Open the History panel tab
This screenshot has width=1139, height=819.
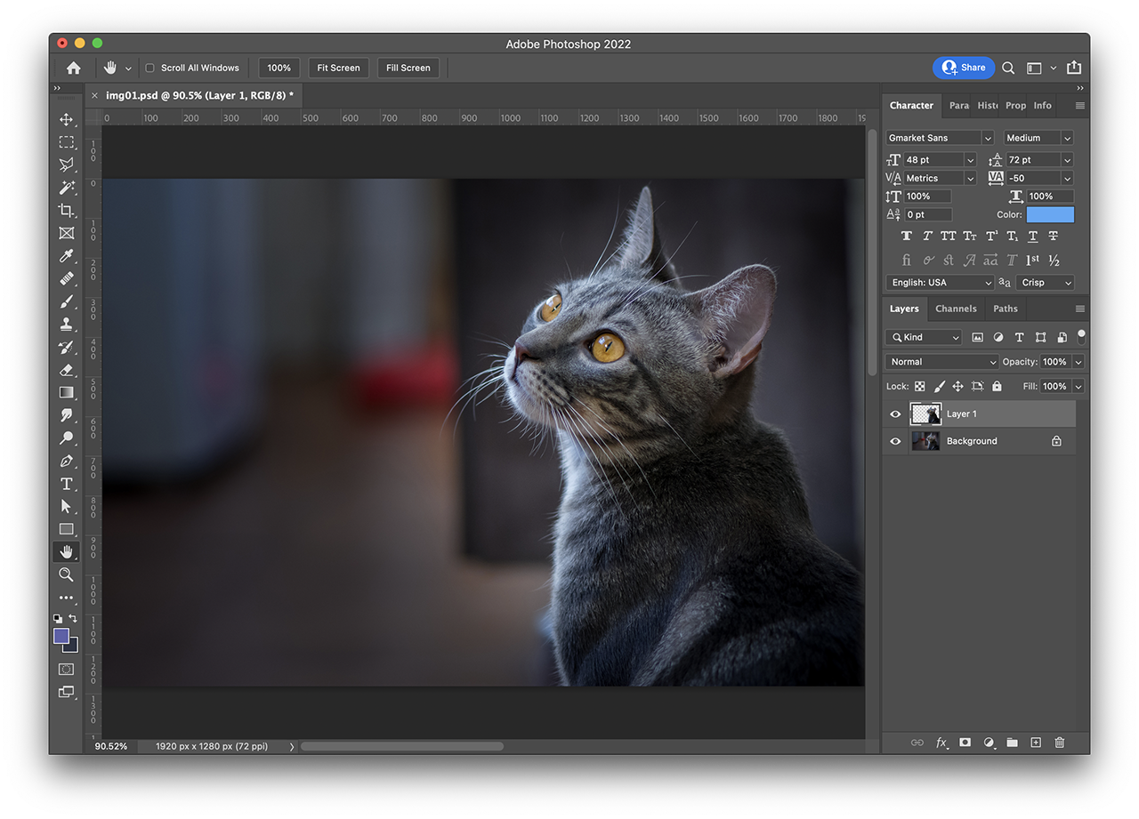pyautogui.click(x=988, y=106)
